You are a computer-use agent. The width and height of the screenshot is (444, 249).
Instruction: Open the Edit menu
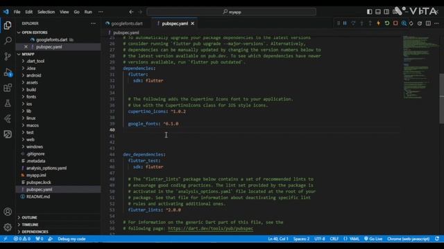(29, 12)
